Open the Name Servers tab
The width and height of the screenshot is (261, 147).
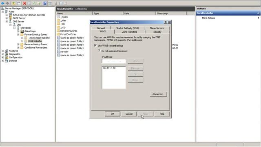(157, 28)
